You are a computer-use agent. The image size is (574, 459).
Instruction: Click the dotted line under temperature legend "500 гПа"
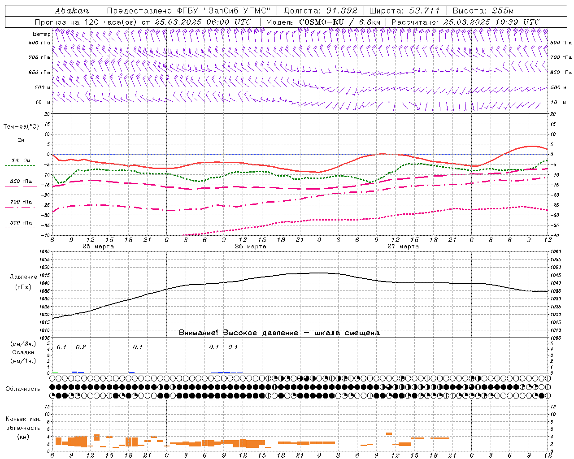20,228
